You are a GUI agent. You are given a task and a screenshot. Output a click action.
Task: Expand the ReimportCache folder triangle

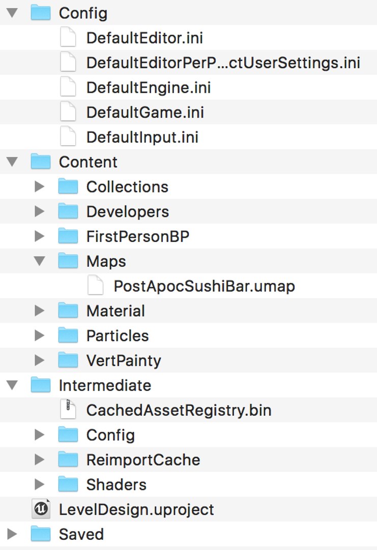click(40, 460)
